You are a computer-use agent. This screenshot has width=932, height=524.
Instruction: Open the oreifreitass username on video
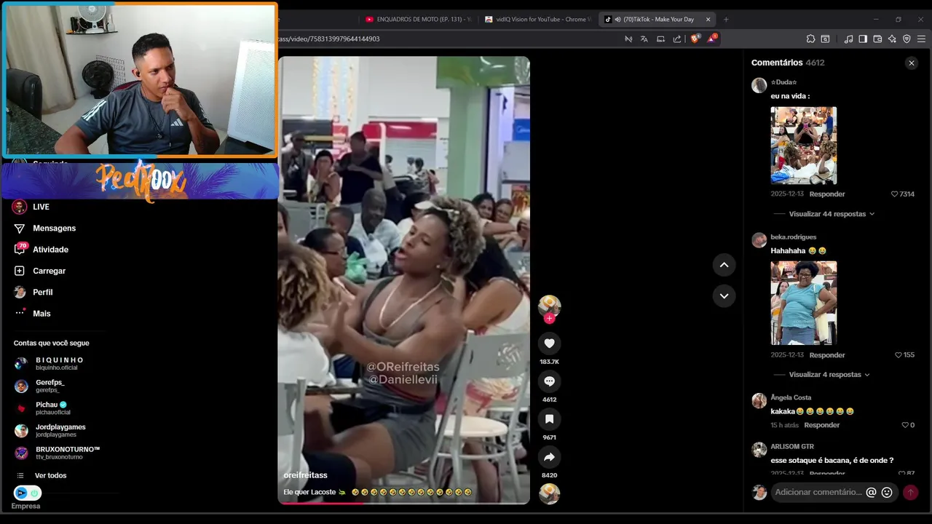click(x=305, y=475)
